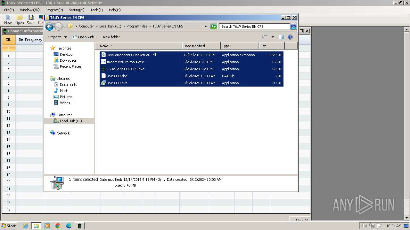Viewport: 410px width, 230px height.
Task: Expand the address bar history dropdown
Action: pyautogui.click(x=206, y=27)
